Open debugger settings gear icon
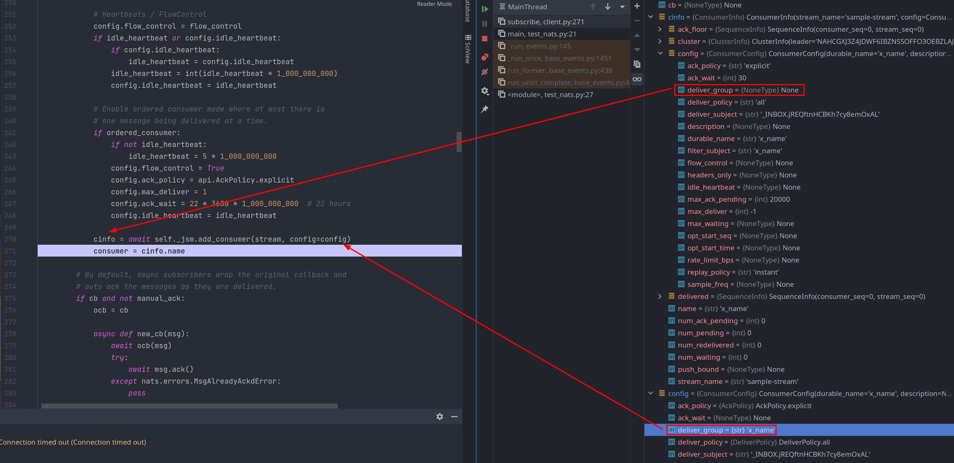 (485, 91)
